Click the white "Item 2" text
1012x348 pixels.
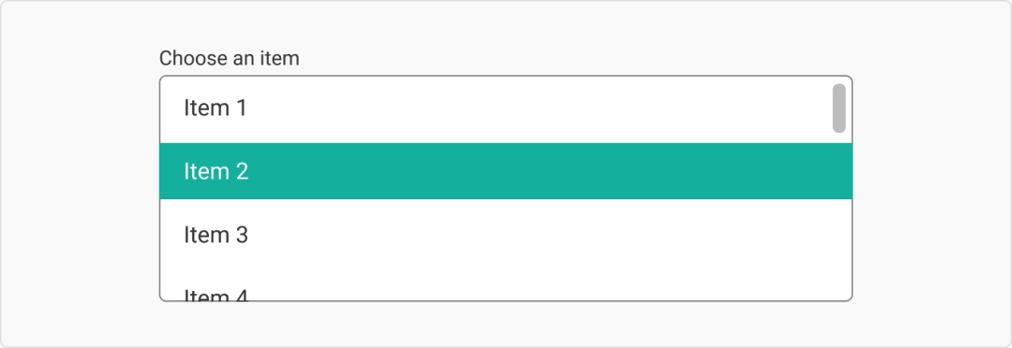click(216, 171)
